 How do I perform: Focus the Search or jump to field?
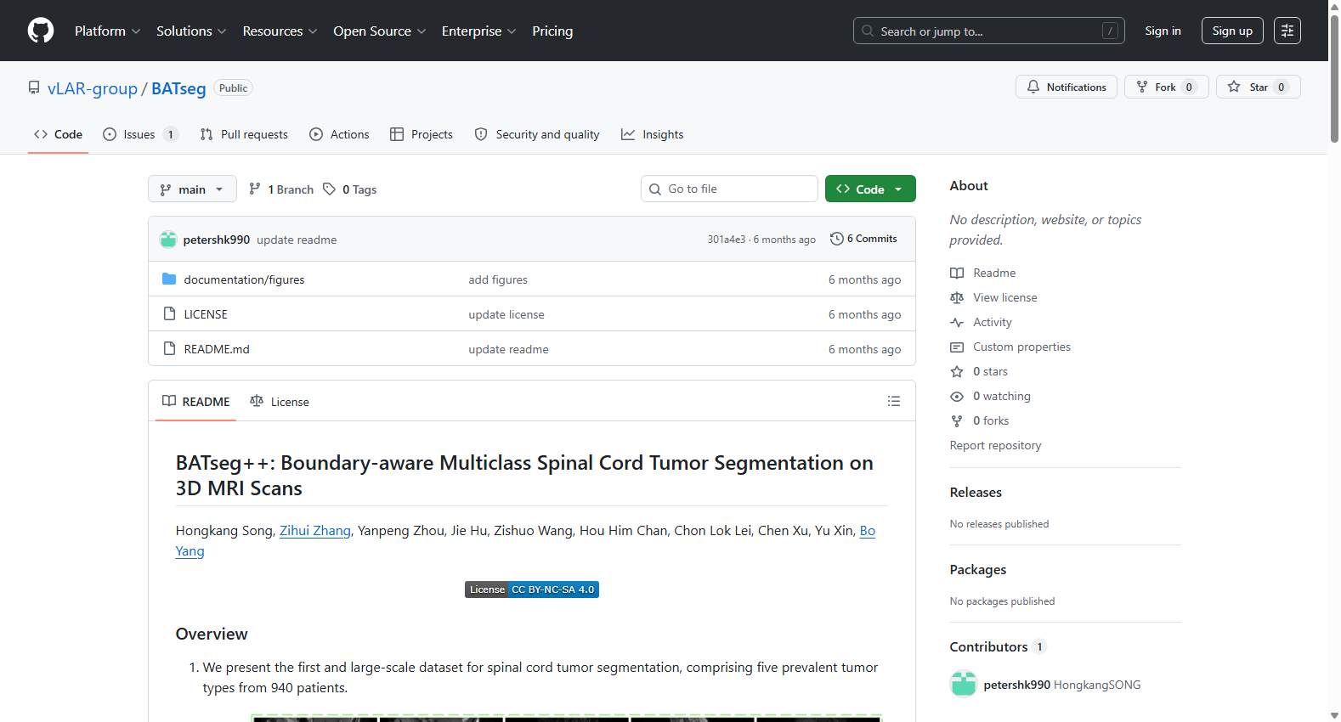(988, 31)
